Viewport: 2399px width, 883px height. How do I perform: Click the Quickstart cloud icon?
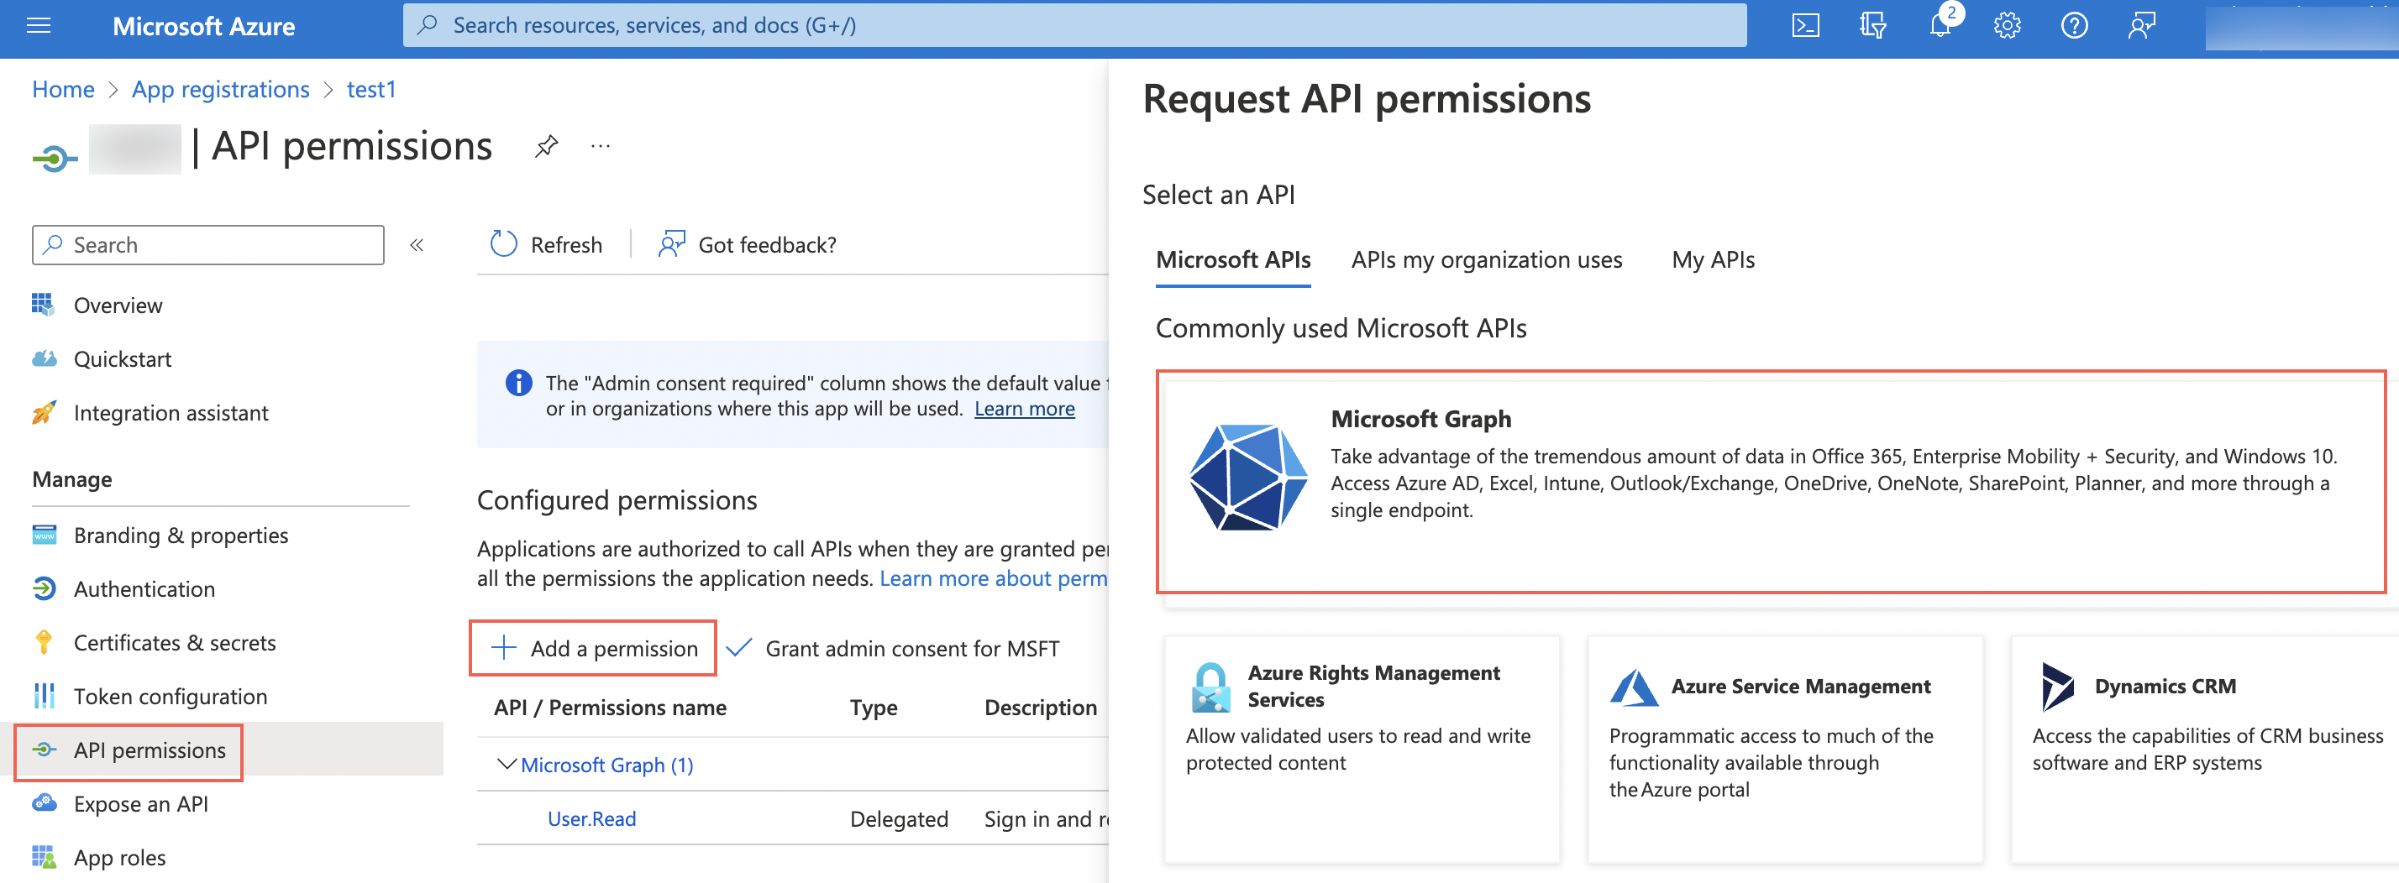coord(44,359)
